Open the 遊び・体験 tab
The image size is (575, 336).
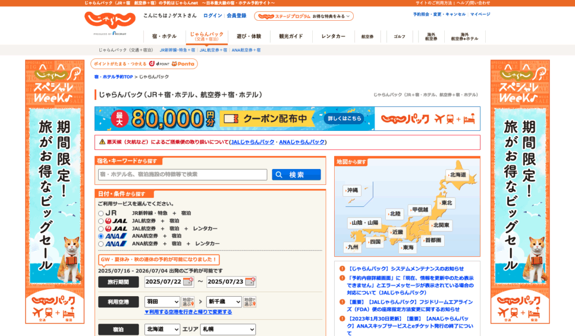point(249,37)
